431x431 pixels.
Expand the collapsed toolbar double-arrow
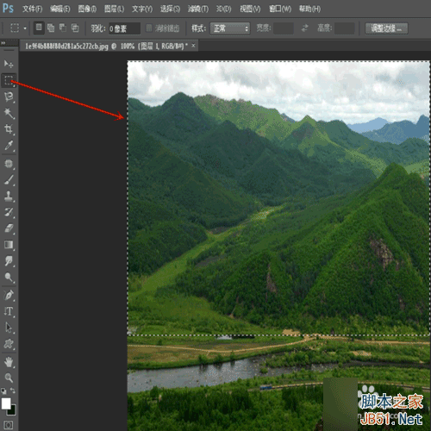[3, 43]
